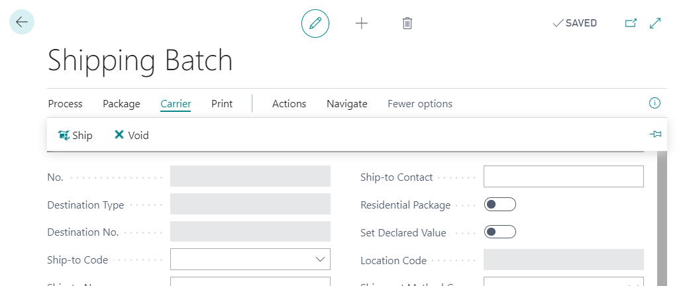This screenshot has height=286, width=685.
Task: Click the pin icon on action bar
Action: (655, 134)
